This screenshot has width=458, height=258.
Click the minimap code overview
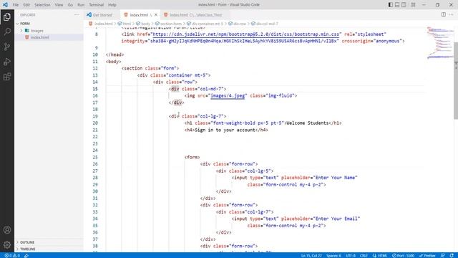(440, 43)
